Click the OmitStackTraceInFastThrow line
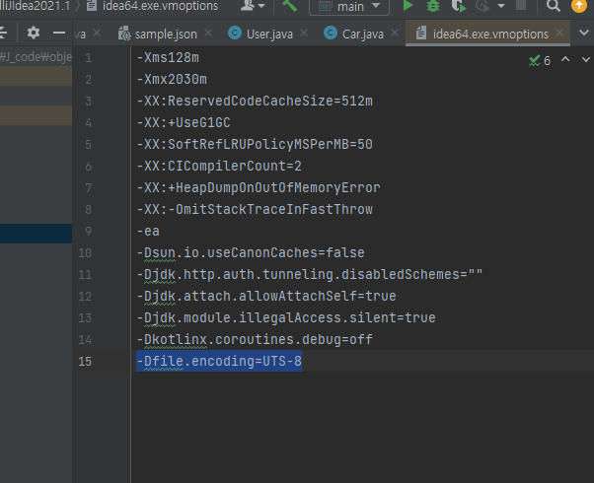 (x=255, y=209)
